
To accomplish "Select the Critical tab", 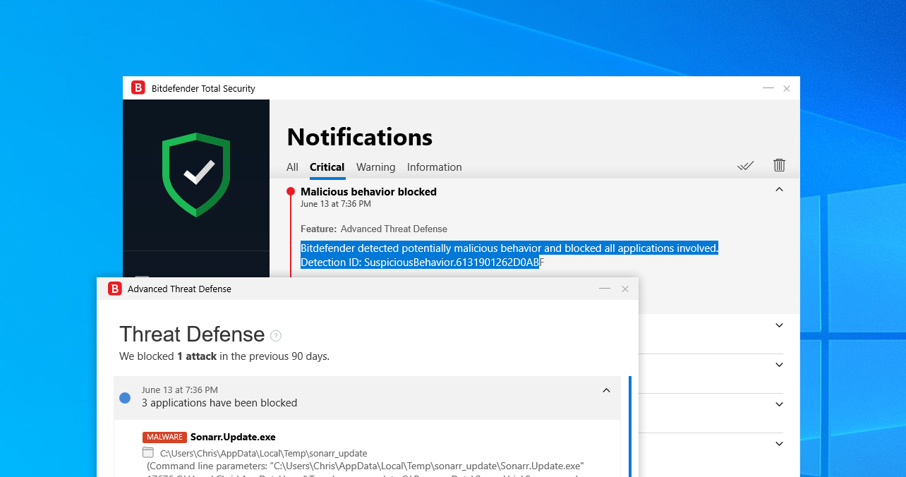I will click(327, 167).
